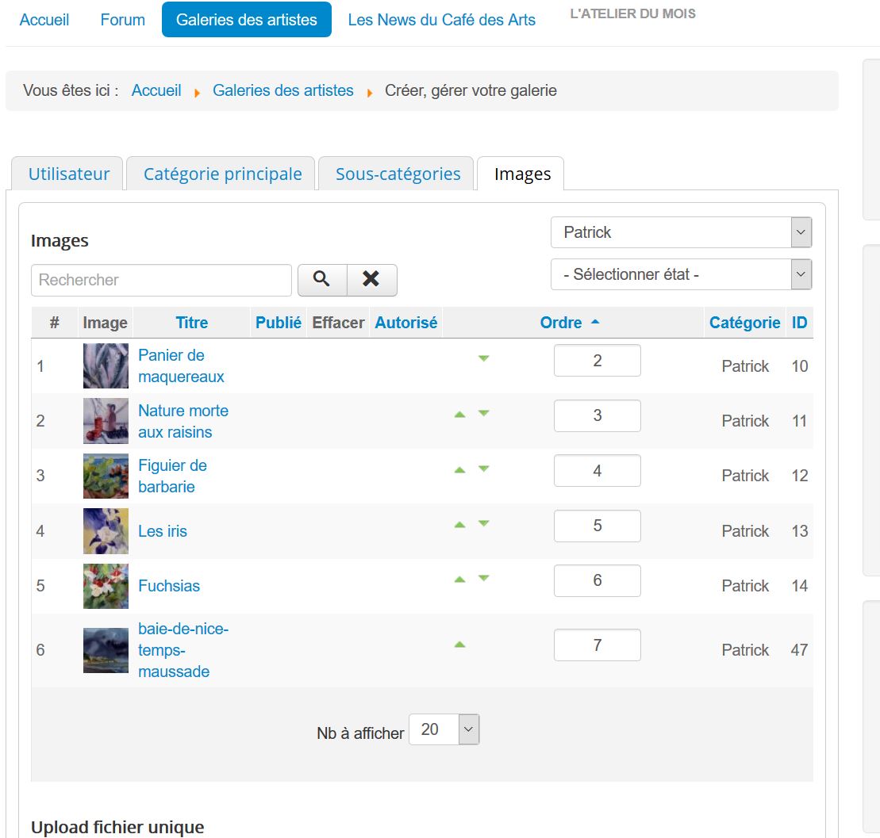Viewport: 880px width, 838px height.
Task: Move Panier de maquereaux down in order
Action: tap(483, 359)
